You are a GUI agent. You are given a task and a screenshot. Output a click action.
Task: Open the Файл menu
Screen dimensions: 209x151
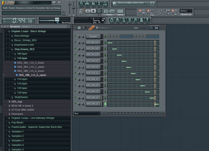5,8
